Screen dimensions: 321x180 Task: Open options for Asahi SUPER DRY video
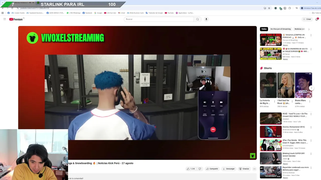pyautogui.click(x=311, y=154)
